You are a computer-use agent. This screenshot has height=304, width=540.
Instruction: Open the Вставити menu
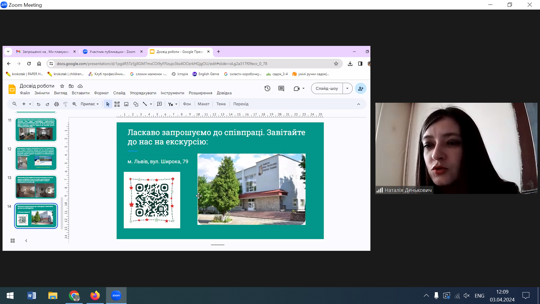pyautogui.click(x=80, y=93)
